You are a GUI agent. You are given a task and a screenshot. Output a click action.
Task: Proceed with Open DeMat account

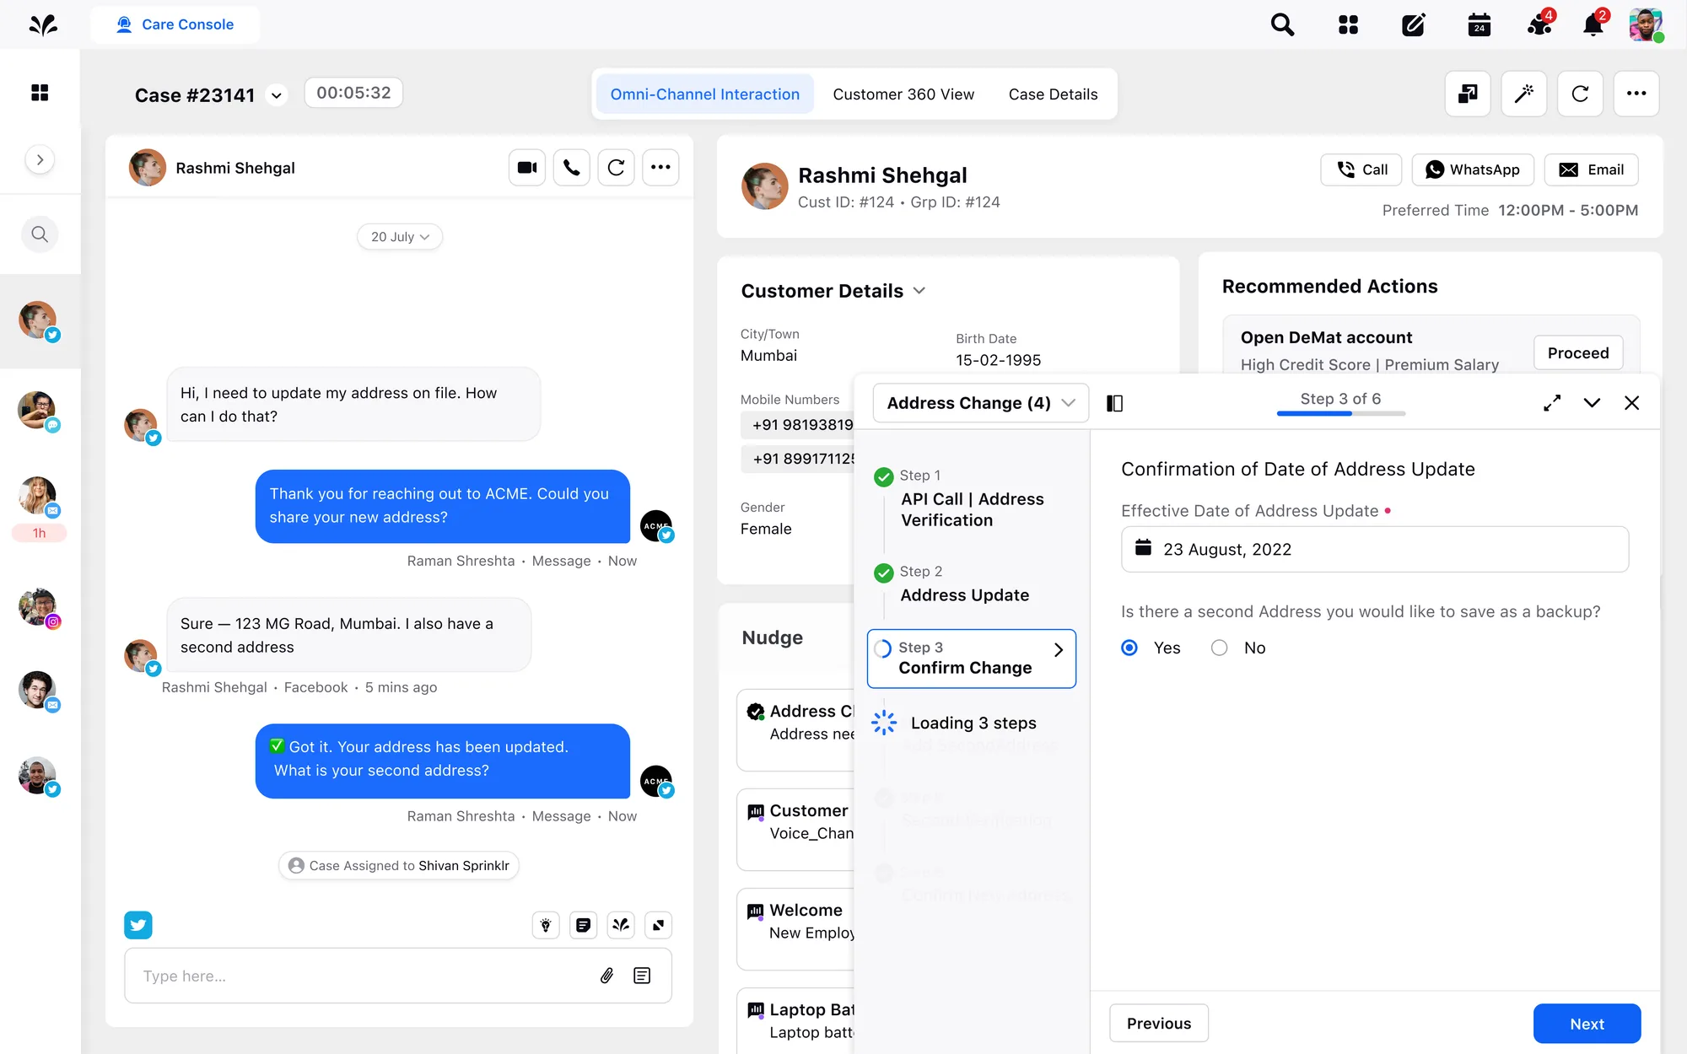(x=1578, y=353)
